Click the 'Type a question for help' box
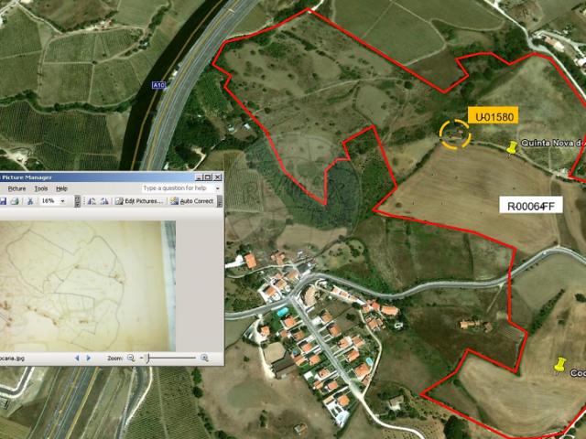 click(177, 188)
